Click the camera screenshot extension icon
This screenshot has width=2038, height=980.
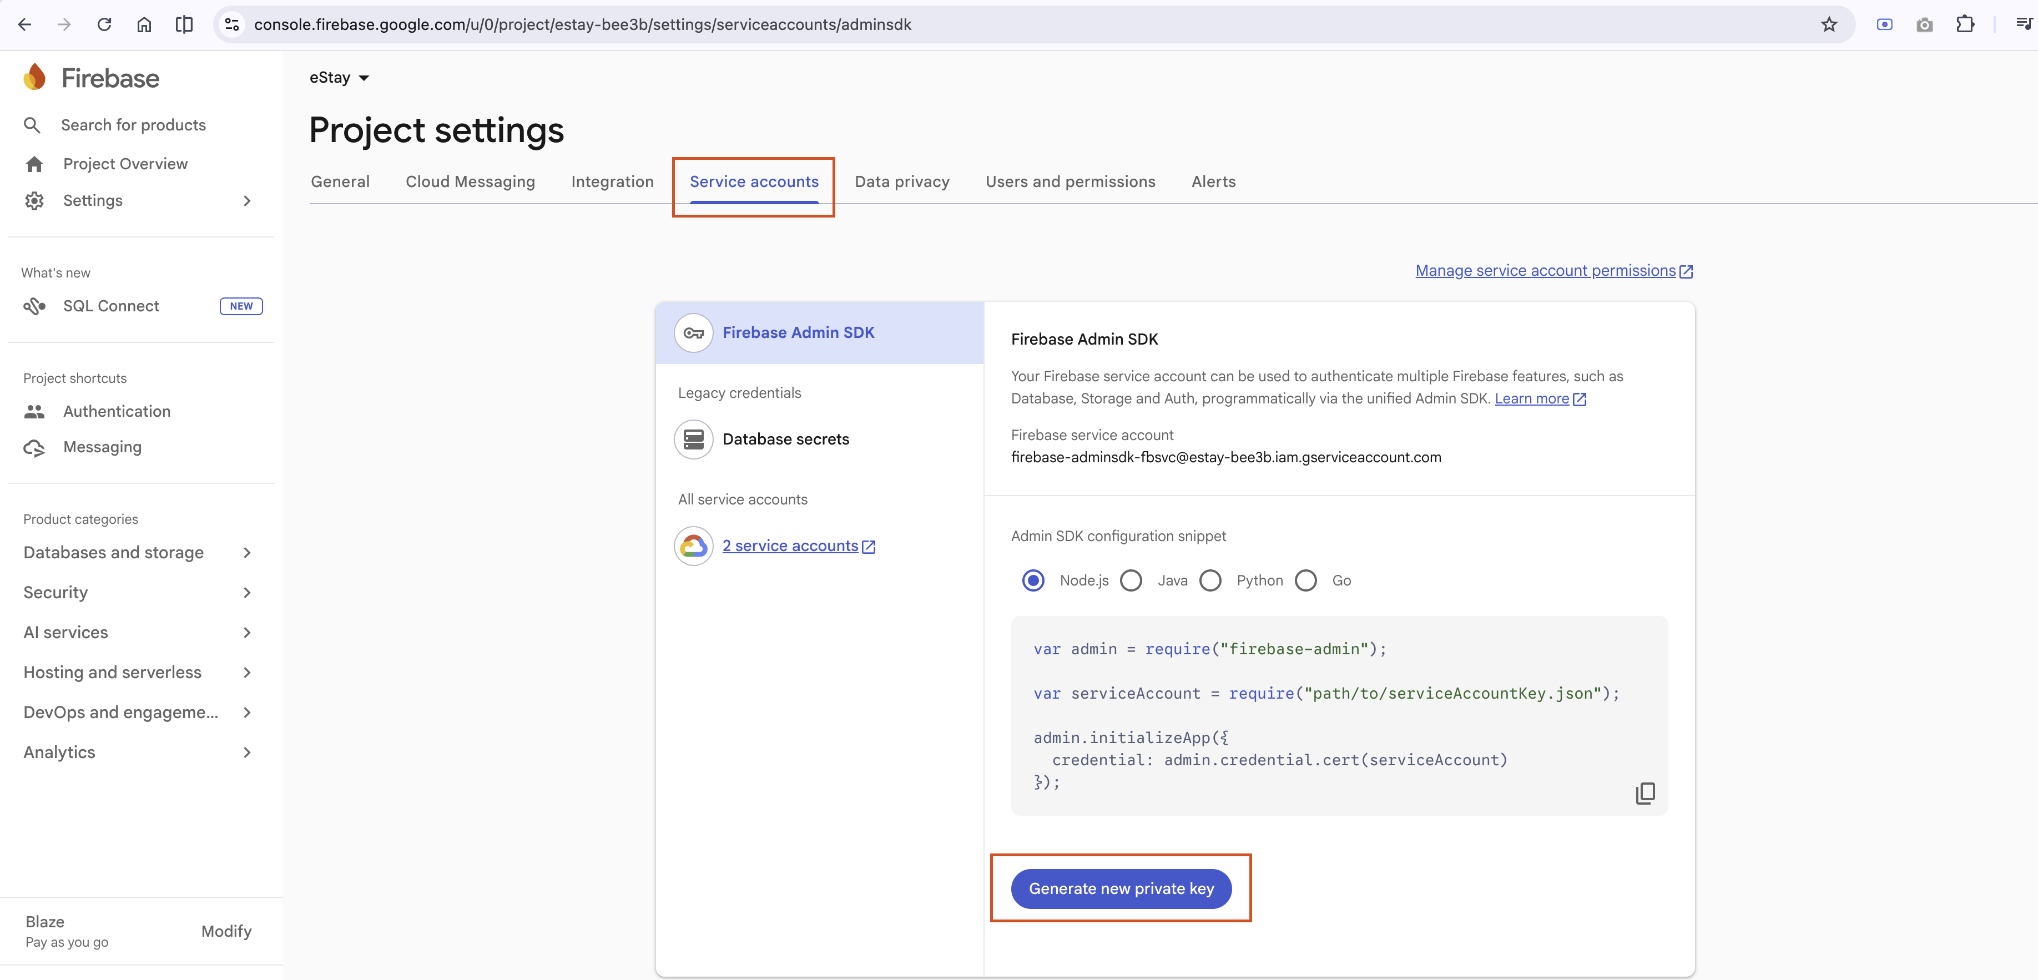[1925, 24]
